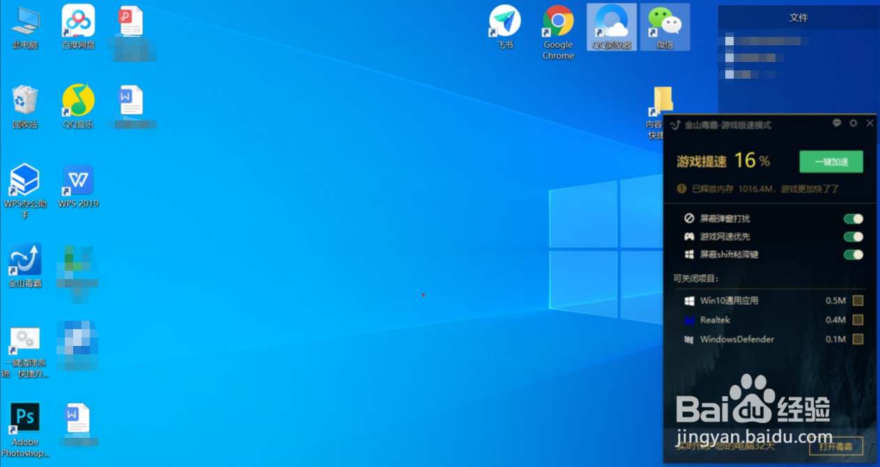Click 一键加速 green button
The height and width of the screenshot is (467, 880).
pyautogui.click(x=831, y=161)
